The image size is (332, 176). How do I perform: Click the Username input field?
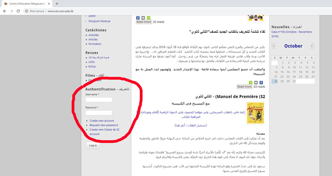point(99,99)
